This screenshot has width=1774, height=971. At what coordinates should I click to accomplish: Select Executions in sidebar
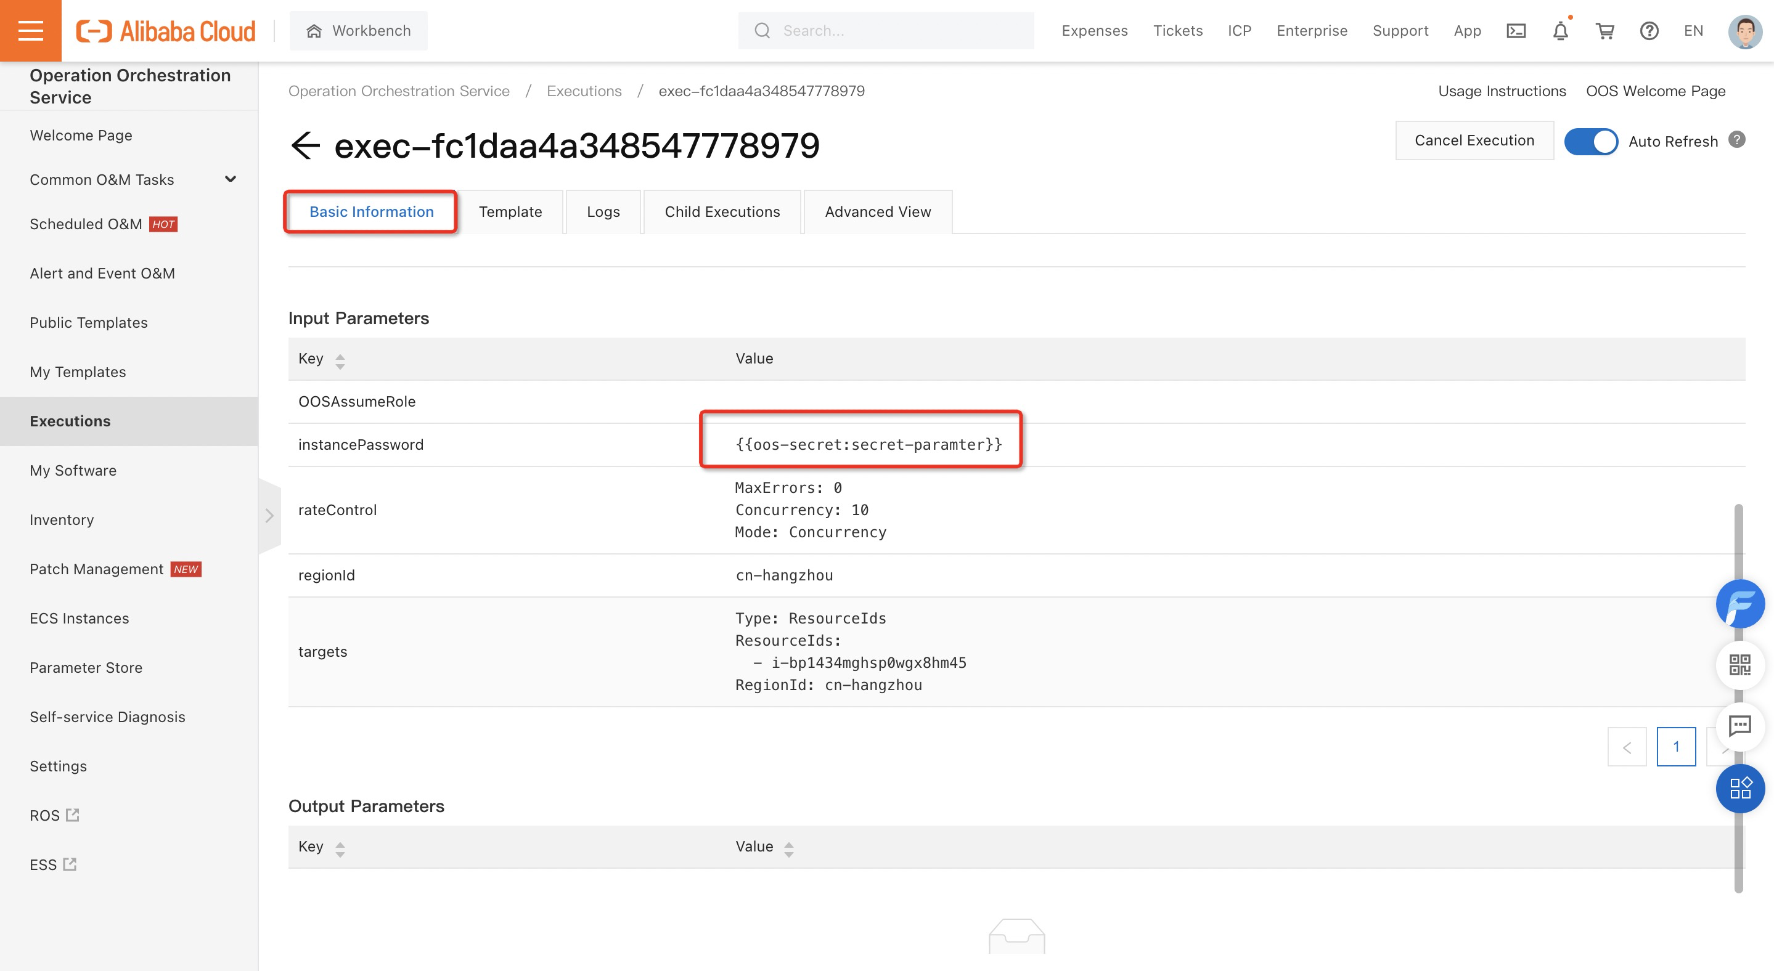point(129,421)
